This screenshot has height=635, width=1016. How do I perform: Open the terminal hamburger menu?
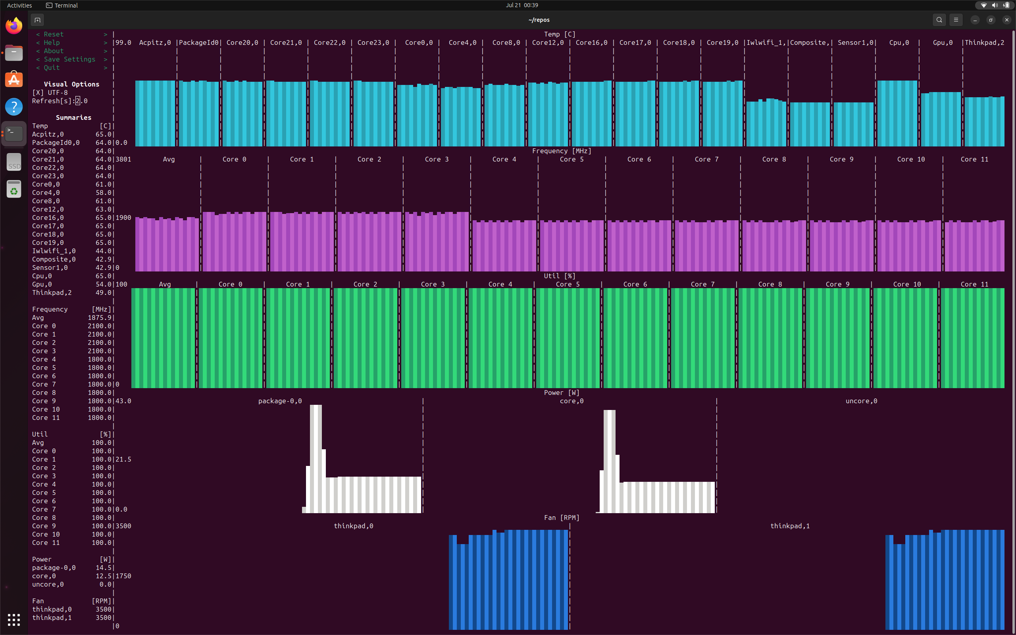[956, 20]
